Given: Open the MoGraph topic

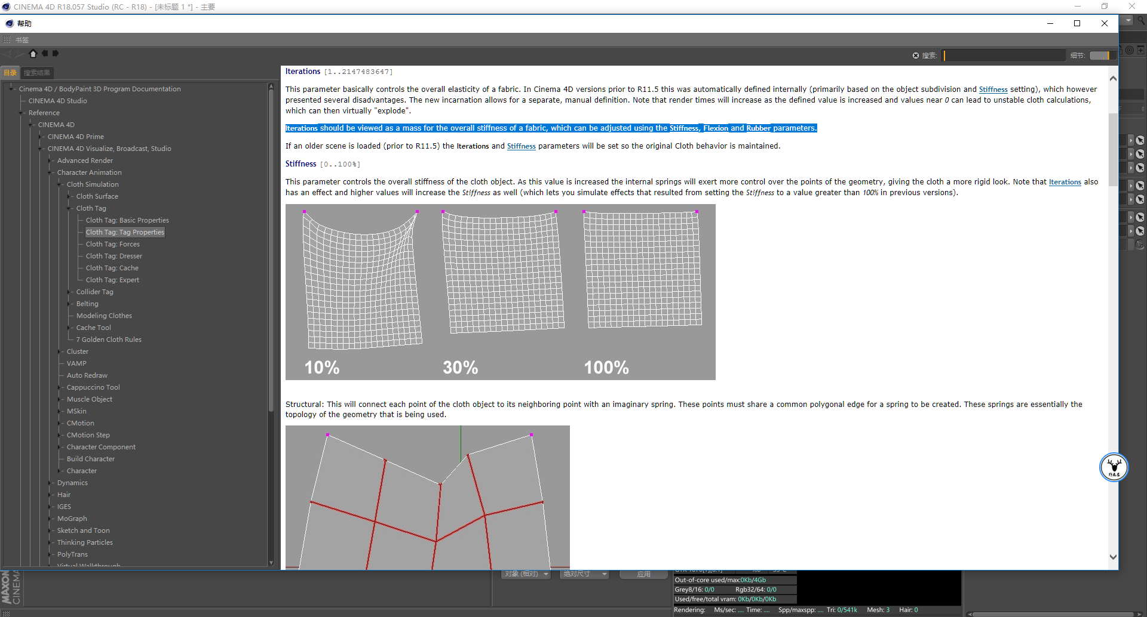Looking at the screenshot, I should (x=72, y=519).
